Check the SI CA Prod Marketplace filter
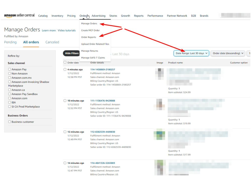 click(10, 107)
